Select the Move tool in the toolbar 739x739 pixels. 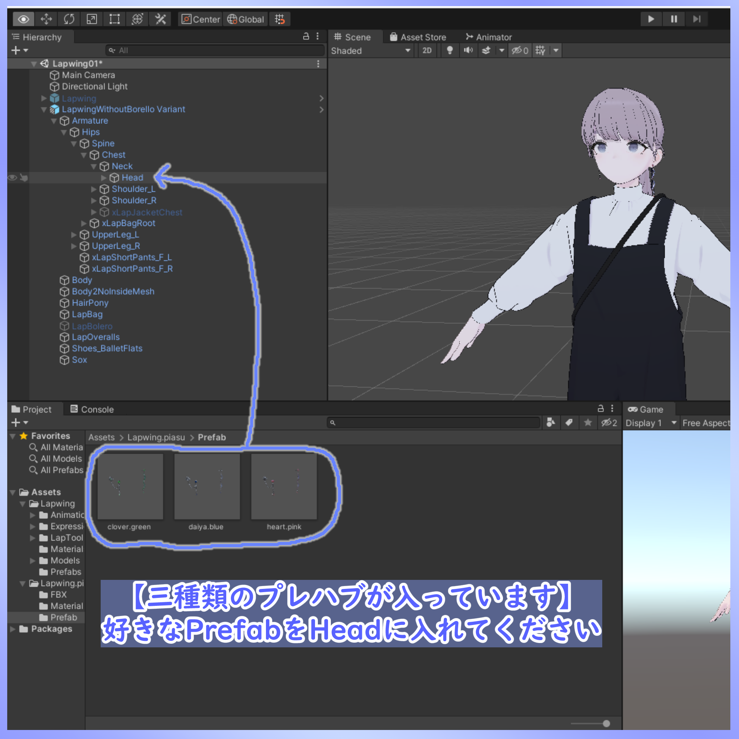[46, 19]
